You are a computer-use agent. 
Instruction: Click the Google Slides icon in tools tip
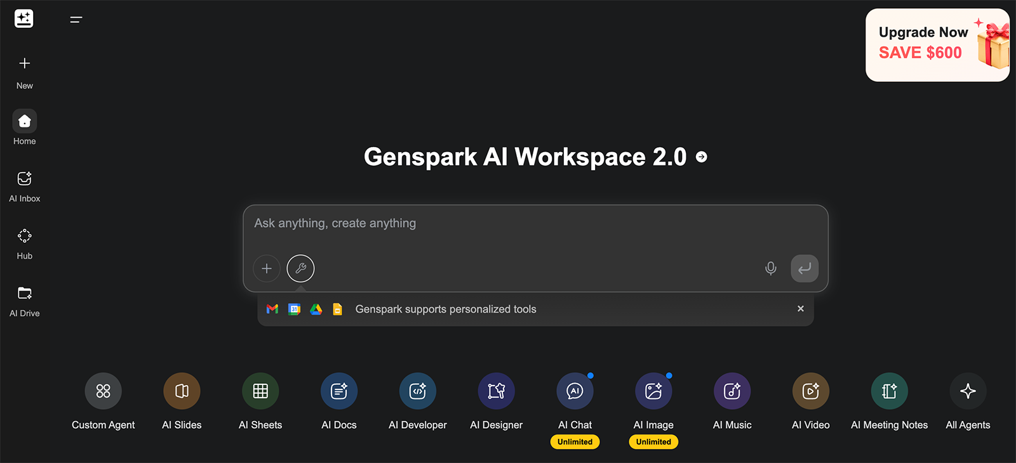337,310
